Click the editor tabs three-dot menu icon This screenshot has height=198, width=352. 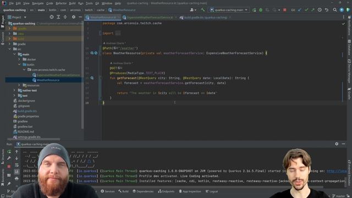[x=343, y=17]
